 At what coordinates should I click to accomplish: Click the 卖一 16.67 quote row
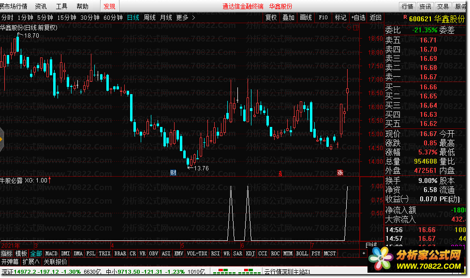tap(425, 77)
